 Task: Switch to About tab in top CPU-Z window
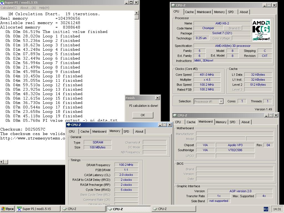(244, 12)
